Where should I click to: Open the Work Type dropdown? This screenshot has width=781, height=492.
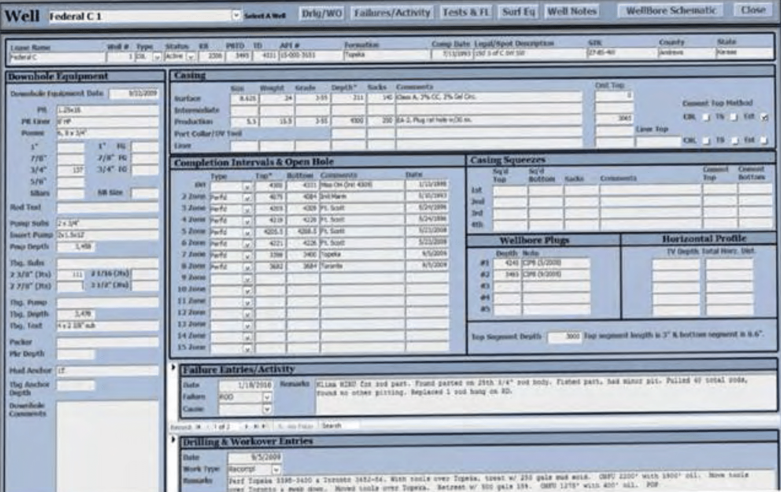click(x=276, y=469)
